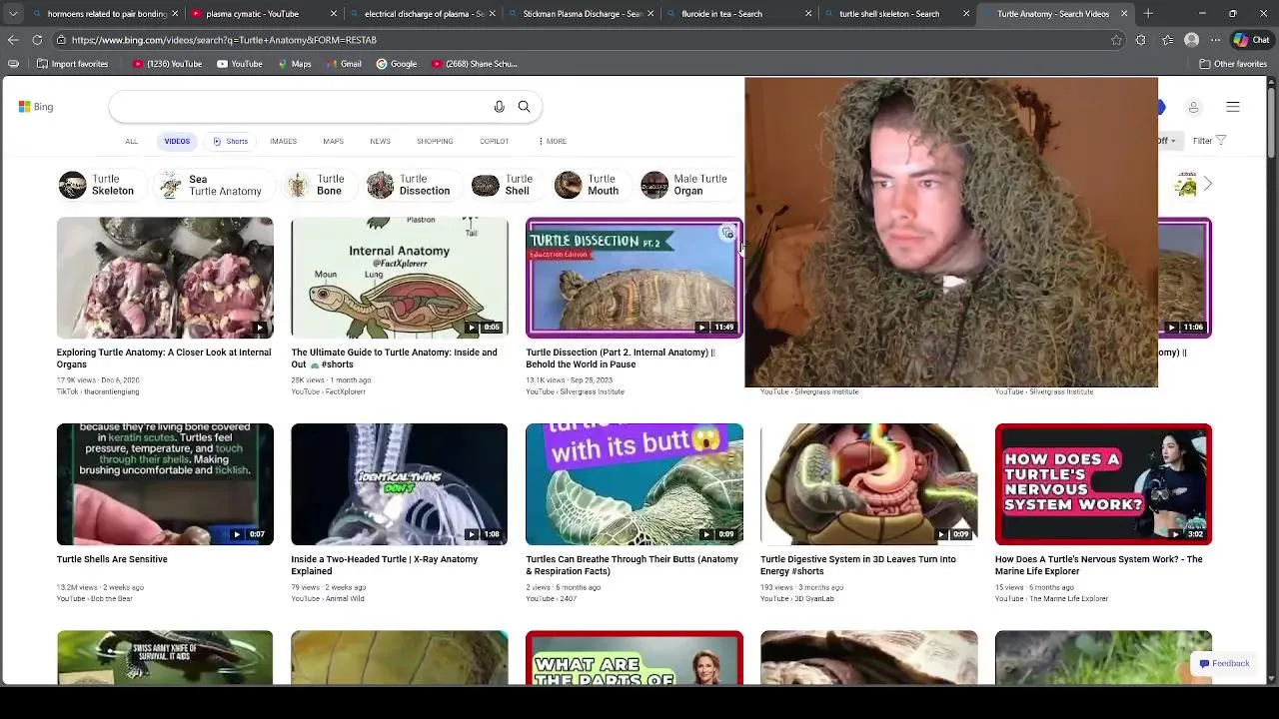
Task: Select the Turtle Shell chip
Action: click(506, 185)
